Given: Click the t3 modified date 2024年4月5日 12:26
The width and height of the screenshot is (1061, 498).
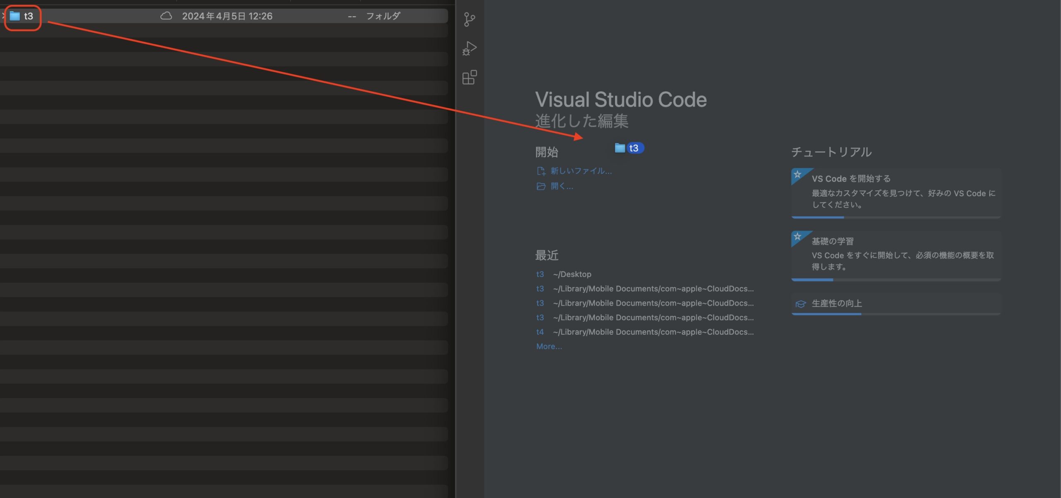Looking at the screenshot, I should 227,16.
